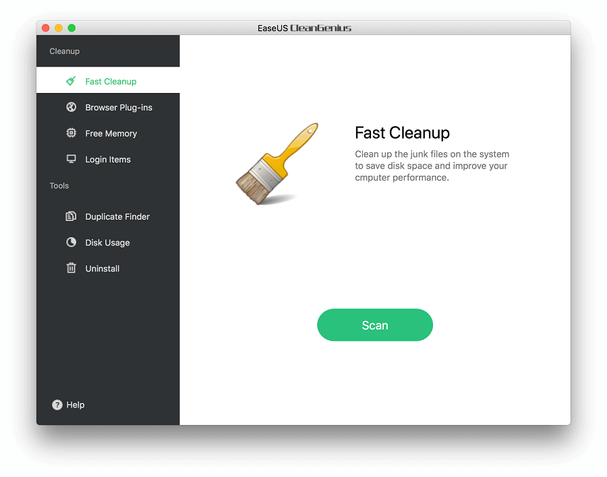Click the Uninstall trash can icon
The width and height of the screenshot is (607, 477).
[71, 267]
